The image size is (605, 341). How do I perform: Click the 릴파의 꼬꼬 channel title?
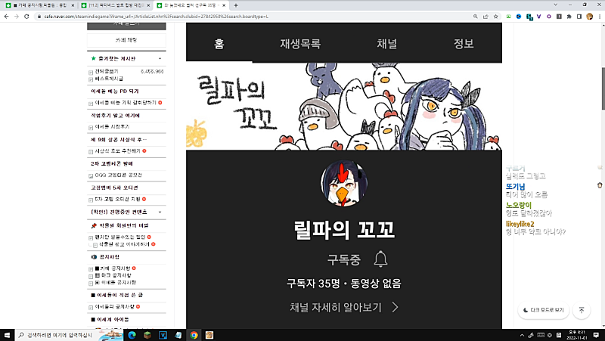pyautogui.click(x=344, y=230)
